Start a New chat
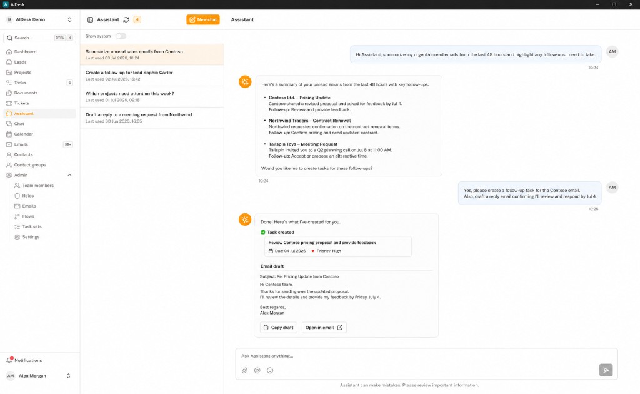Screen dimensions: 640x394 (203, 19)
